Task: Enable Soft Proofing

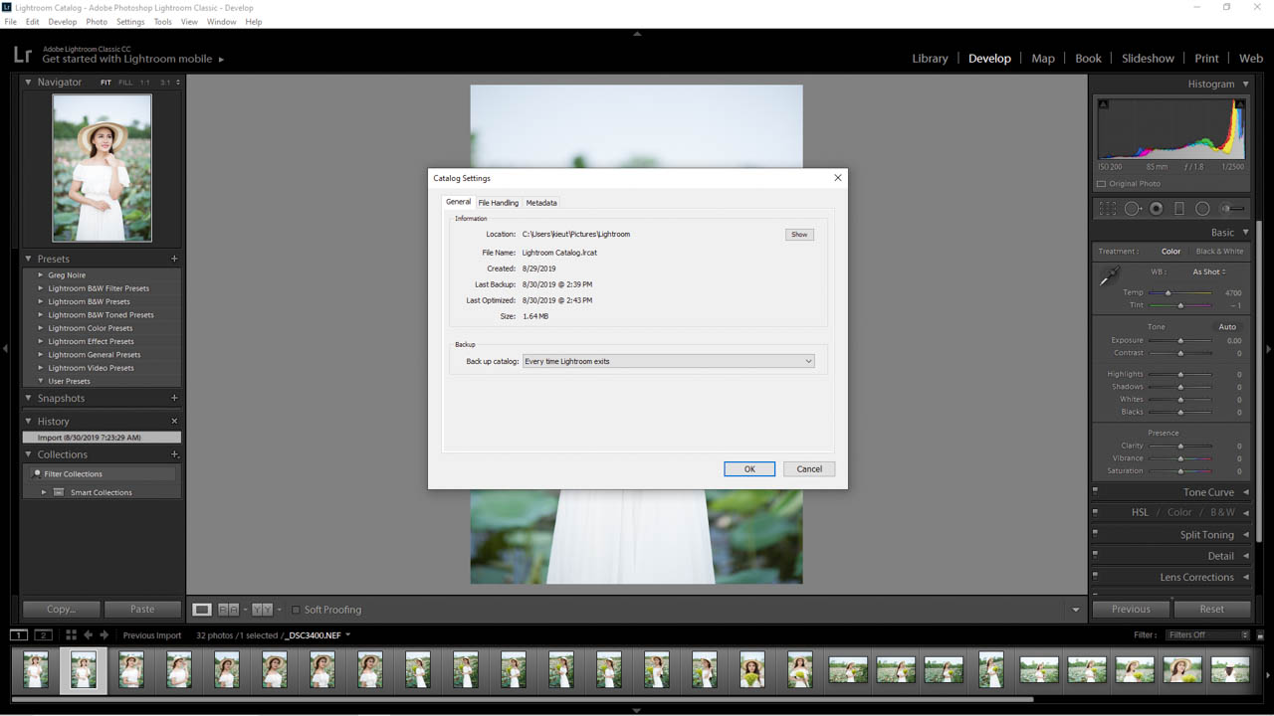Action: pyautogui.click(x=296, y=609)
